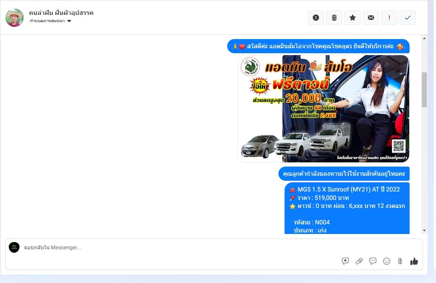Image resolution: width=436 pixels, height=283 pixels.
Task: Flag conversation with red exclamation mark
Action: 389,18
